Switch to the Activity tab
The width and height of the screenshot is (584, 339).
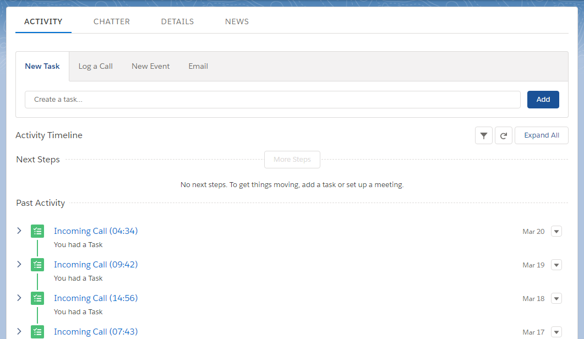click(43, 21)
